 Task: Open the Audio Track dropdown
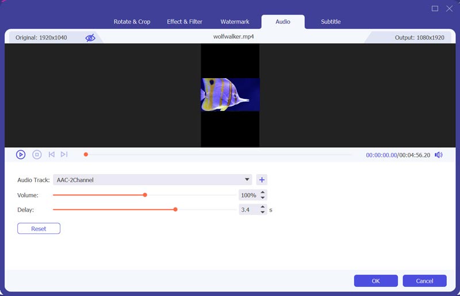point(247,180)
